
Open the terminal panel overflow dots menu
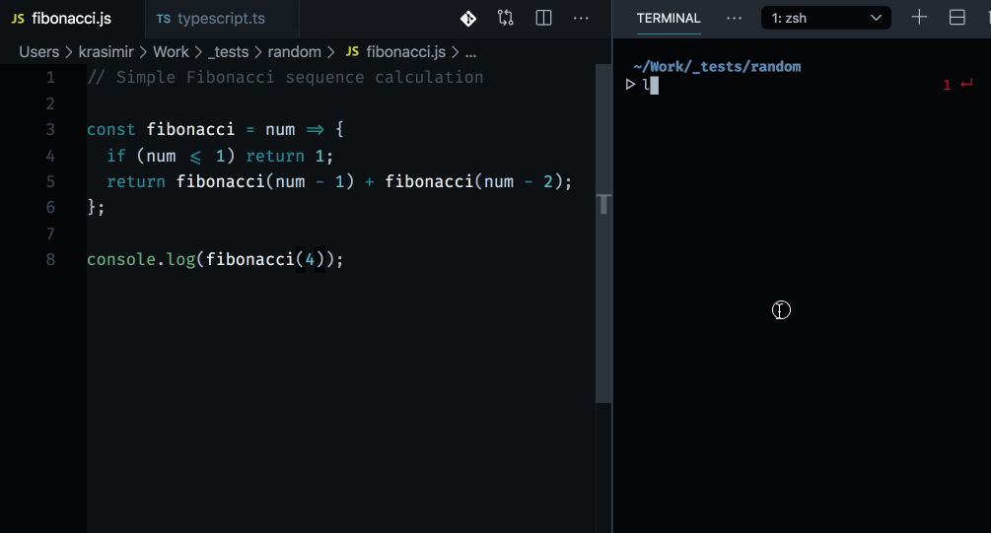coord(734,19)
